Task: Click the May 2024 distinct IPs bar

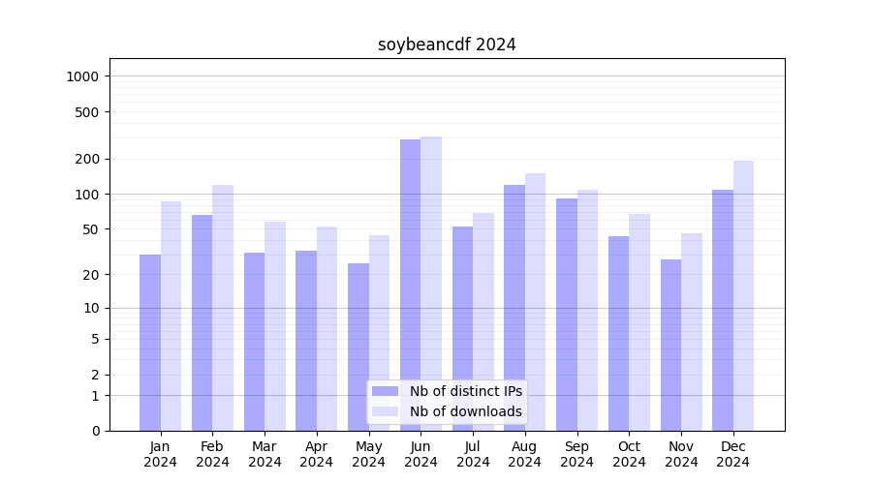Action: coord(358,347)
